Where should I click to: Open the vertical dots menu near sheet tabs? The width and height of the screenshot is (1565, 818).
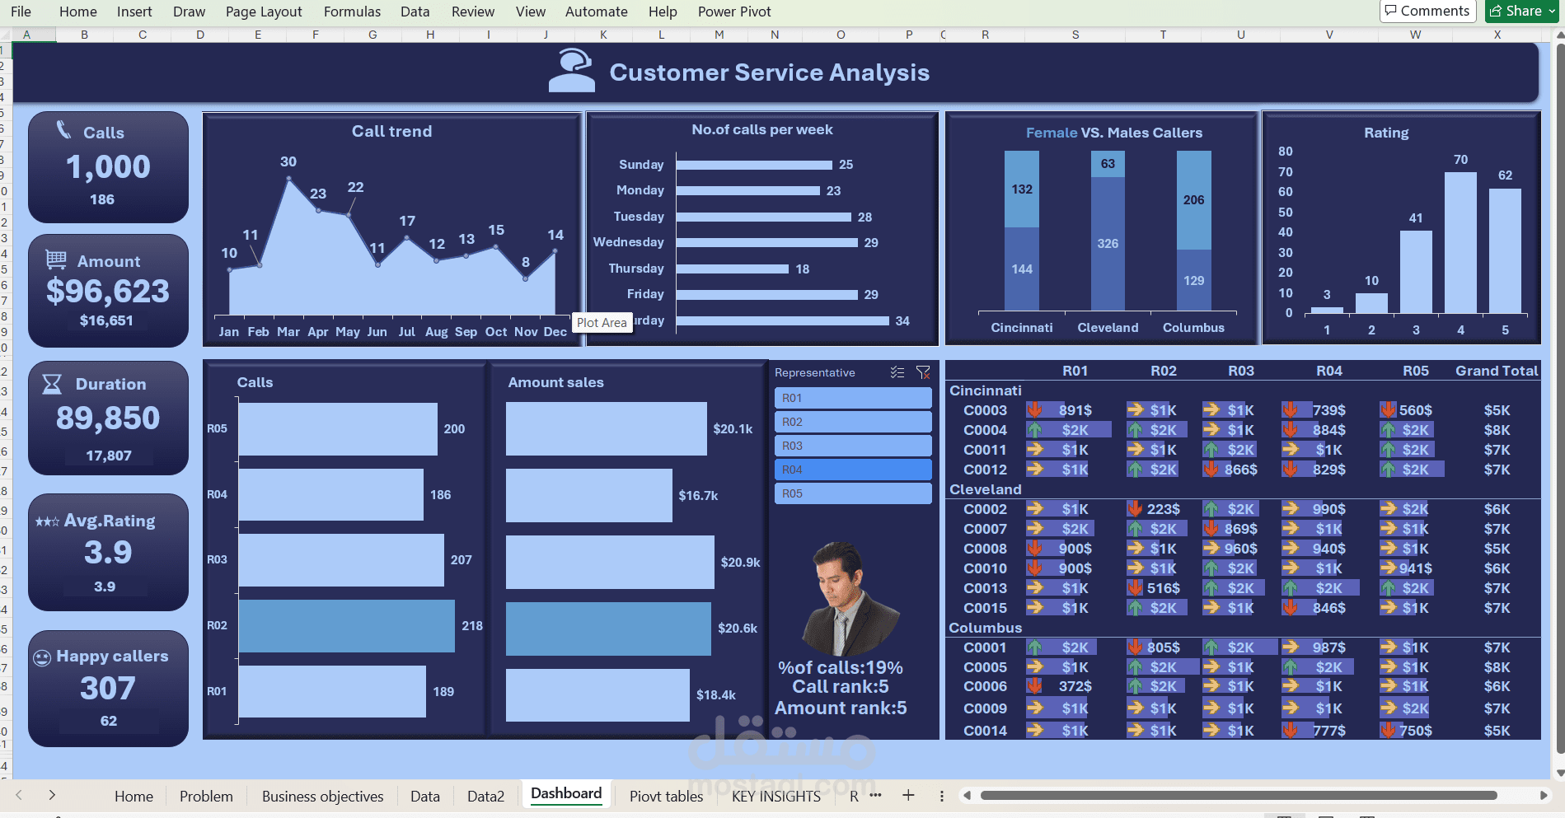pos(942,796)
